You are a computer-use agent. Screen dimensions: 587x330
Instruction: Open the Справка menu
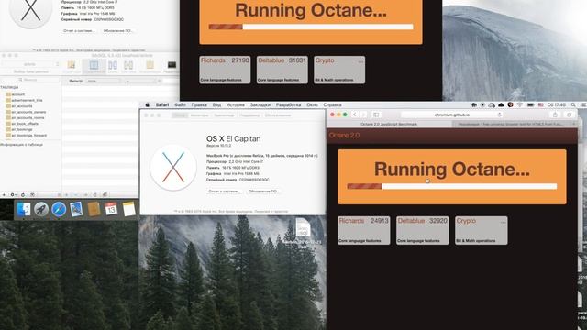click(x=332, y=105)
